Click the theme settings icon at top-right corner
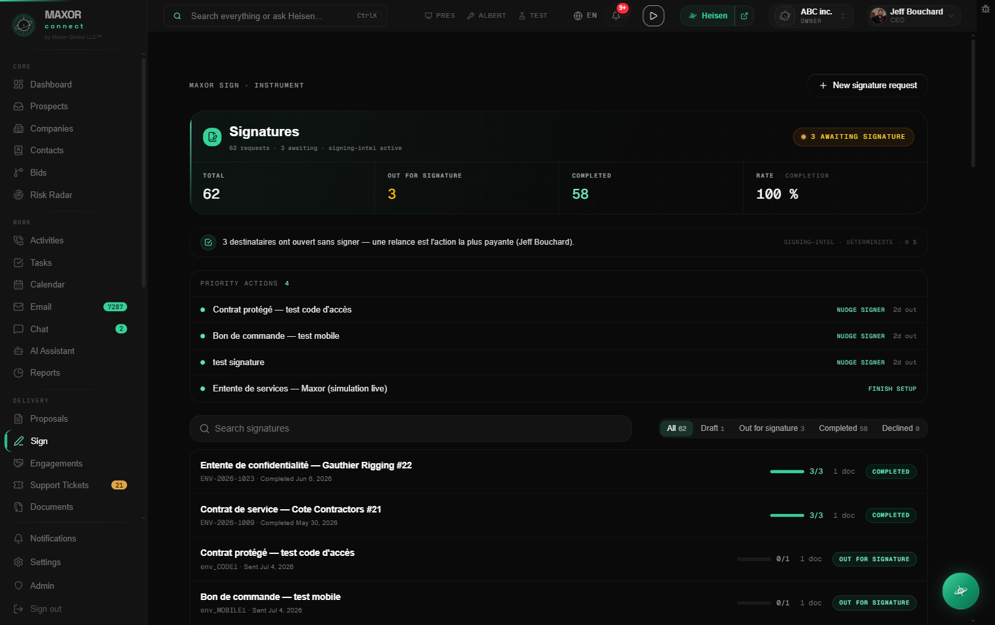 point(985,9)
